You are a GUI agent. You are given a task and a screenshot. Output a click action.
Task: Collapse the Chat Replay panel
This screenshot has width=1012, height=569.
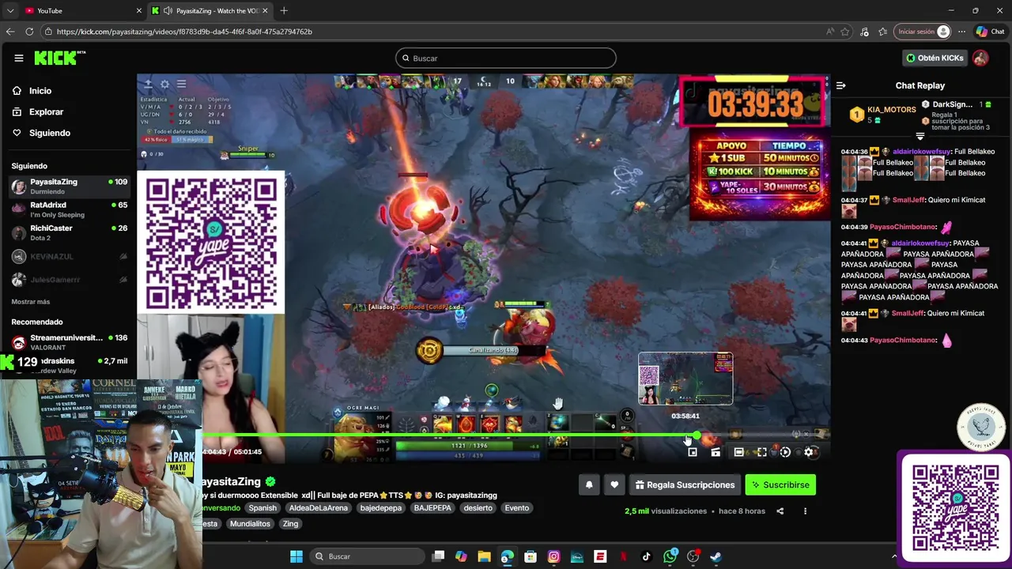[x=841, y=85]
